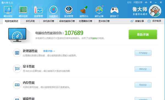This screenshot has height=100, width=165.
Task: Close the 鲁大师 window
Action: click(x=161, y=2)
